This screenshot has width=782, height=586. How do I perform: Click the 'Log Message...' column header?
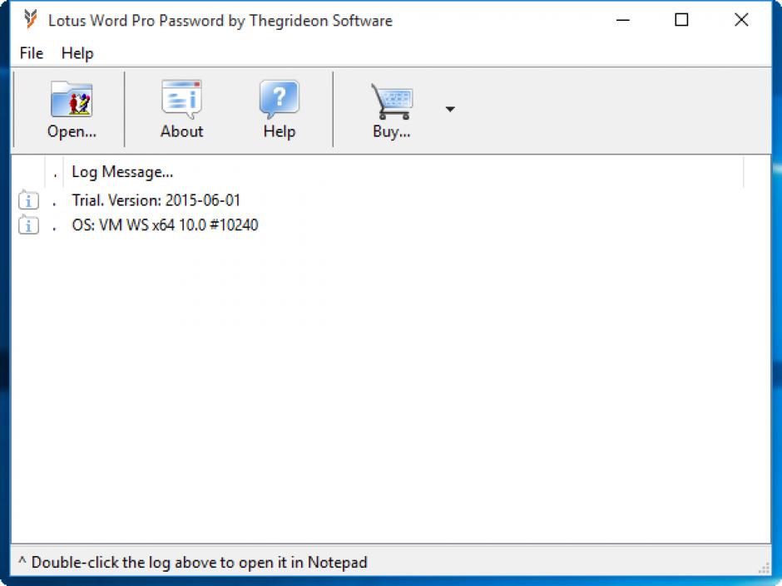point(403,172)
